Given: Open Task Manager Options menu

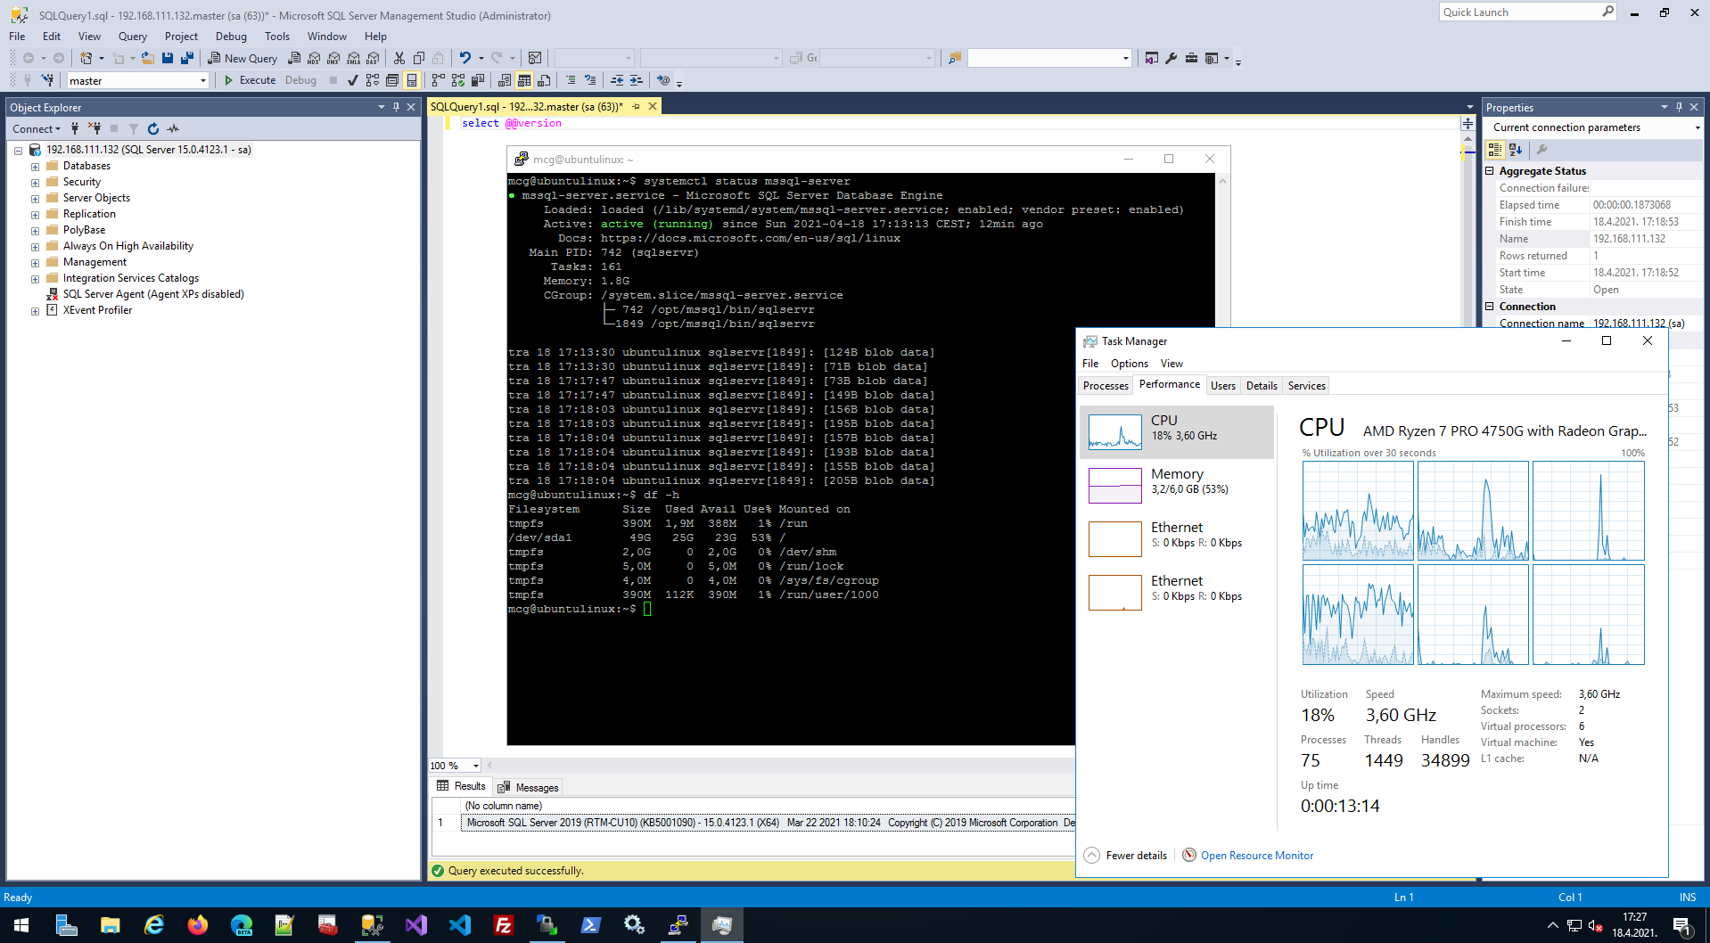Looking at the screenshot, I should 1130,364.
